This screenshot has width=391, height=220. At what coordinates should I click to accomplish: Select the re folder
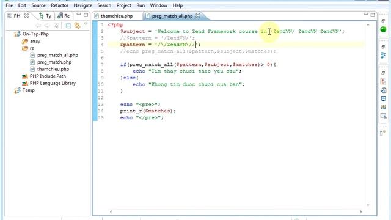coord(32,48)
